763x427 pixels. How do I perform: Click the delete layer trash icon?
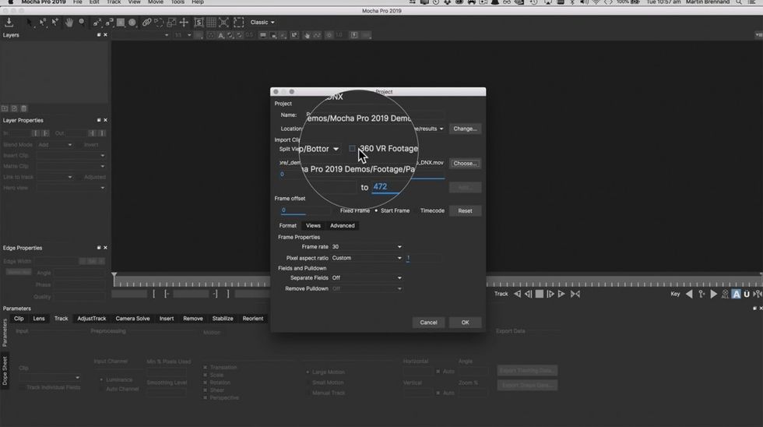point(23,108)
